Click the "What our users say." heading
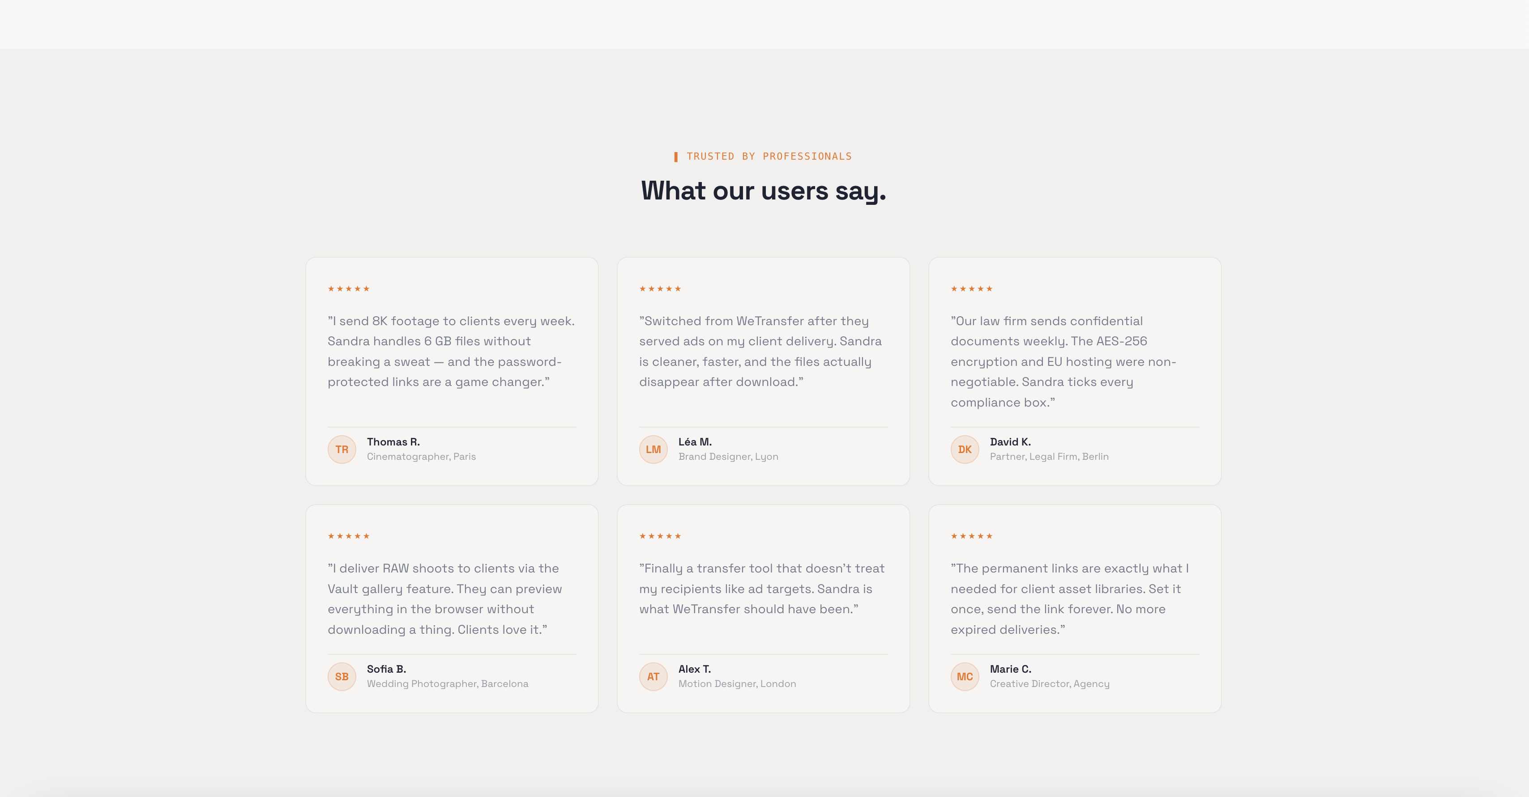Viewport: 1529px width, 797px height. [763, 191]
